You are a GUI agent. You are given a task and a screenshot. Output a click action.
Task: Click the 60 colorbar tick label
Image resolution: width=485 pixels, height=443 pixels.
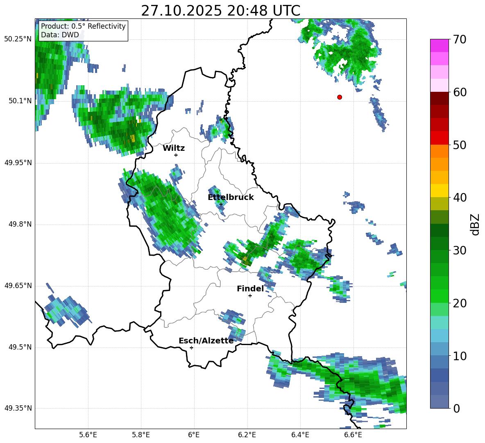[460, 92]
